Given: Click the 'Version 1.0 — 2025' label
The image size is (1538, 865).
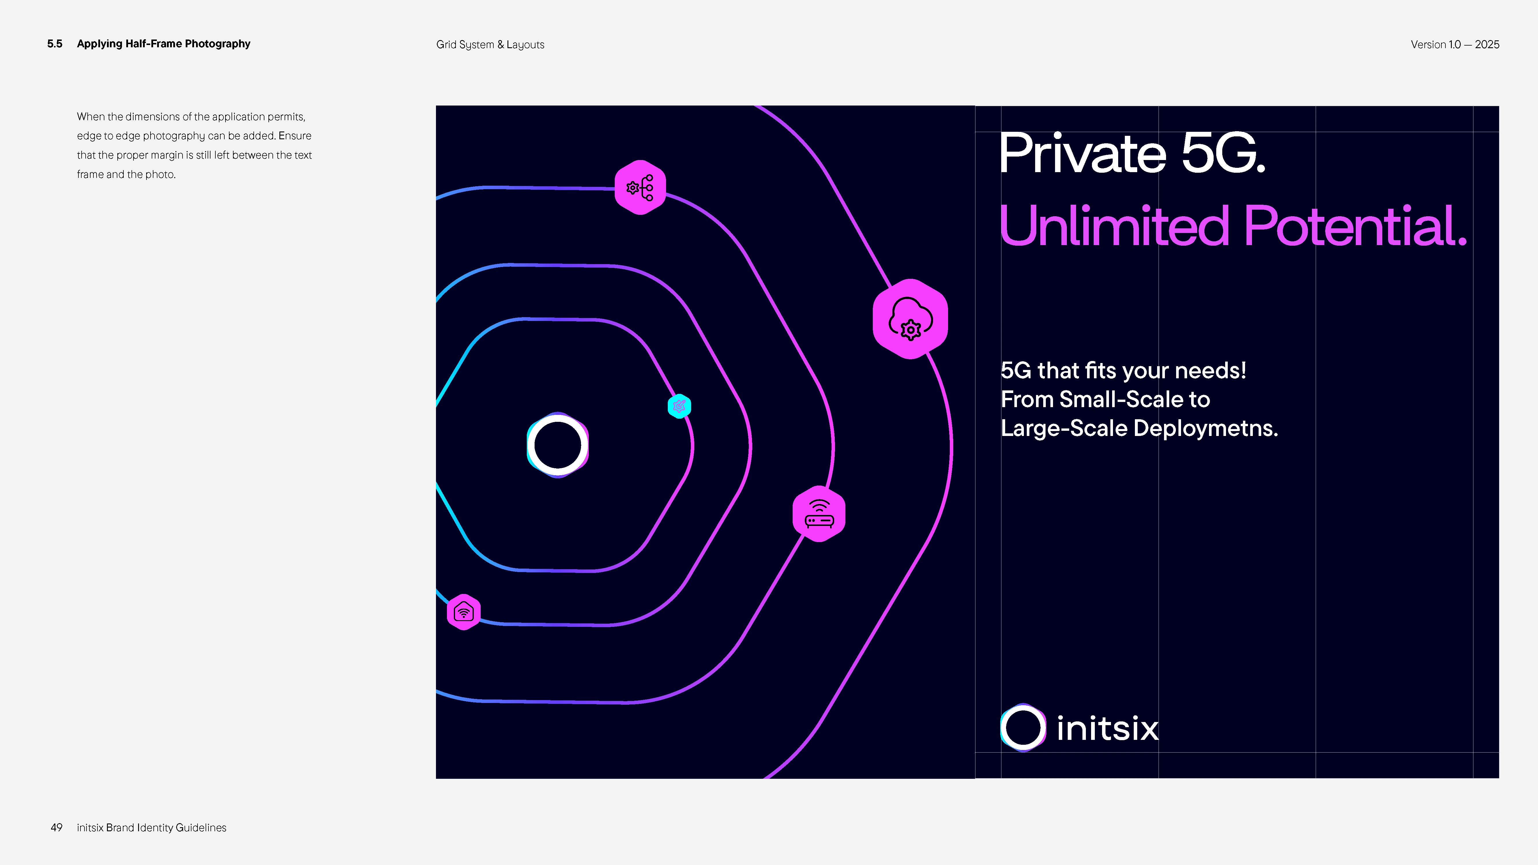Looking at the screenshot, I should 1454,45.
